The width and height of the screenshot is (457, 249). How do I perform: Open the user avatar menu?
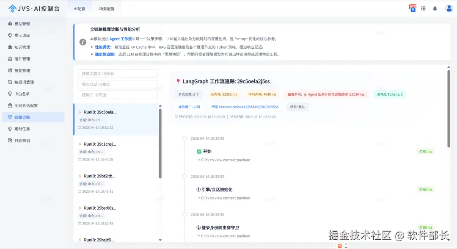[x=449, y=8]
